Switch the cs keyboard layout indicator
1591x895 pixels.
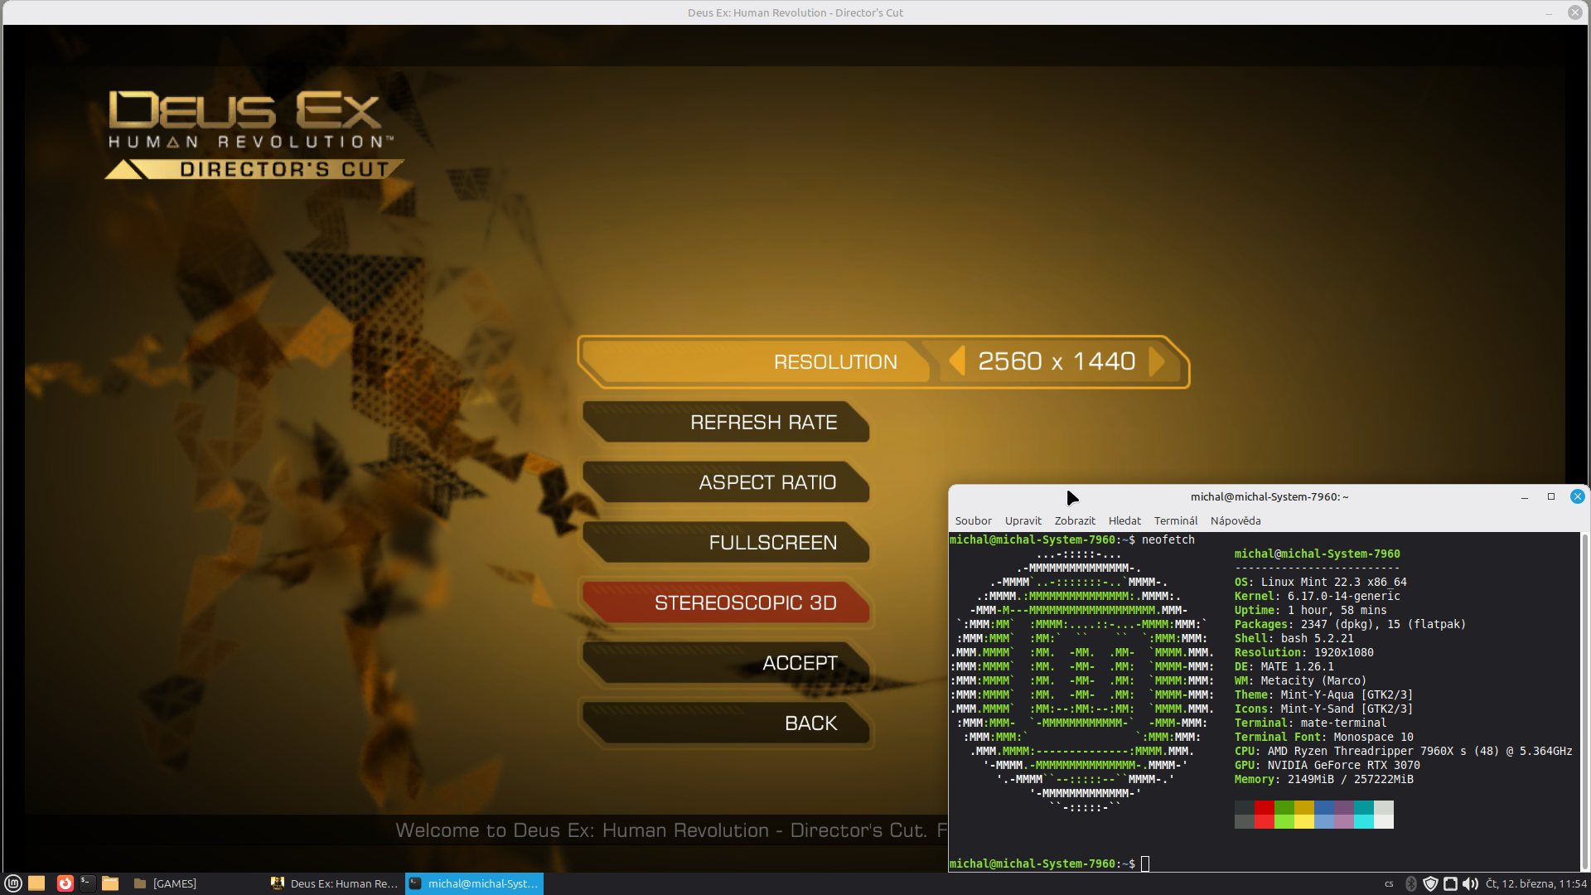click(x=1389, y=883)
